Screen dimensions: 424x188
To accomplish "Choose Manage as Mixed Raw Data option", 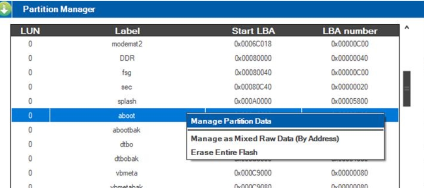I will pos(265,139).
